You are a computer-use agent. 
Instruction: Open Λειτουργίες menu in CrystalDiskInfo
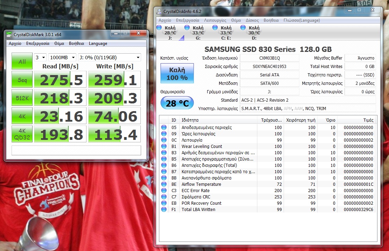tap(215, 20)
